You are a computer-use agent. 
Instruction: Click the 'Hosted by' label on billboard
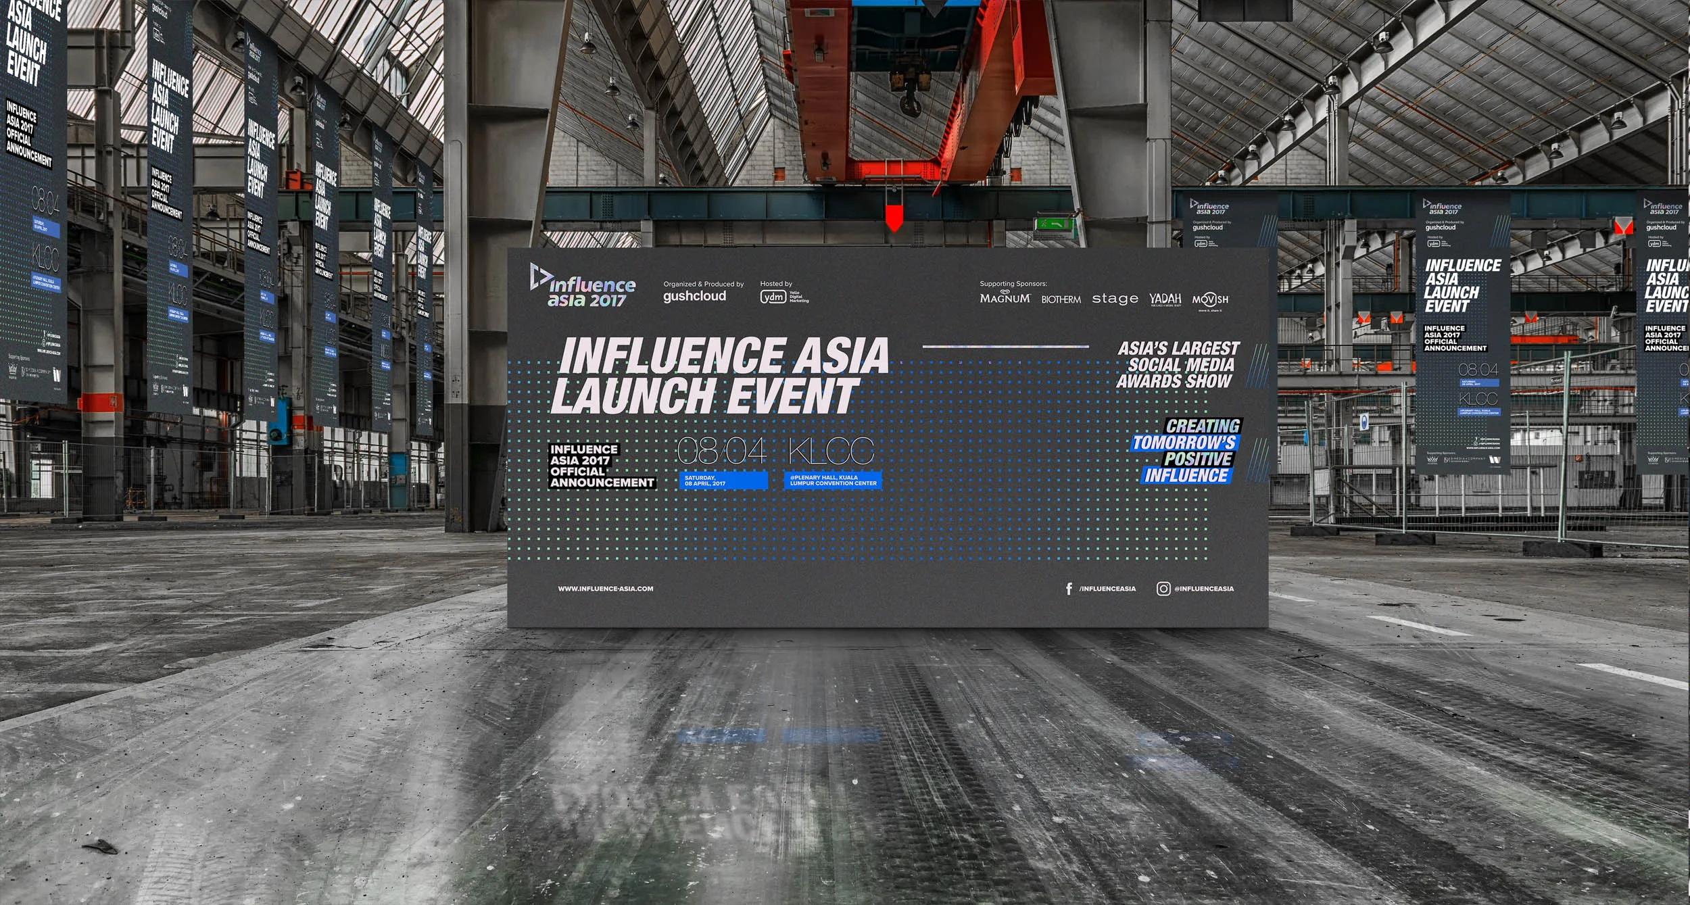click(775, 284)
